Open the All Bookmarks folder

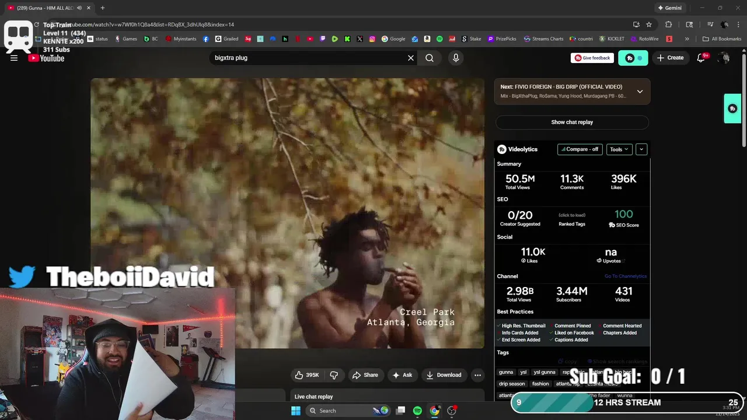(x=722, y=39)
